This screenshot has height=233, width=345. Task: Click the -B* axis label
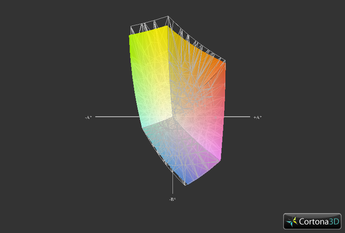(x=172, y=200)
